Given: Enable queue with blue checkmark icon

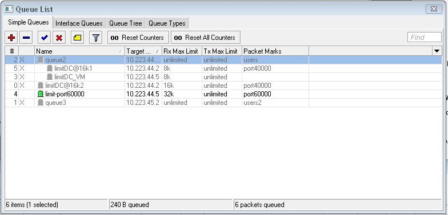Looking at the screenshot, I should (45, 38).
